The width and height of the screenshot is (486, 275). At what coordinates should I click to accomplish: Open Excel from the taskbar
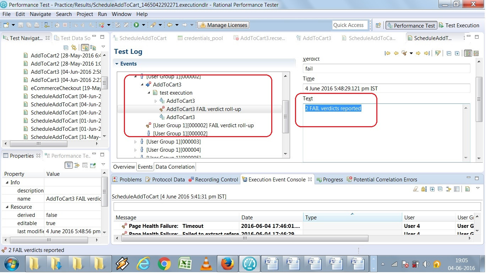point(185,264)
